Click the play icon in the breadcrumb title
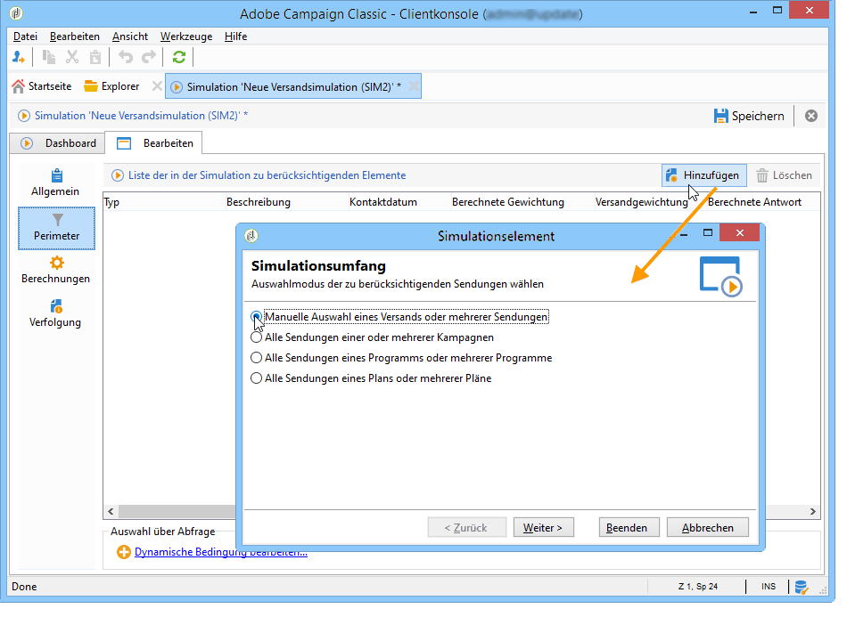The width and height of the screenshot is (847, 617). (x=24, y=116)
